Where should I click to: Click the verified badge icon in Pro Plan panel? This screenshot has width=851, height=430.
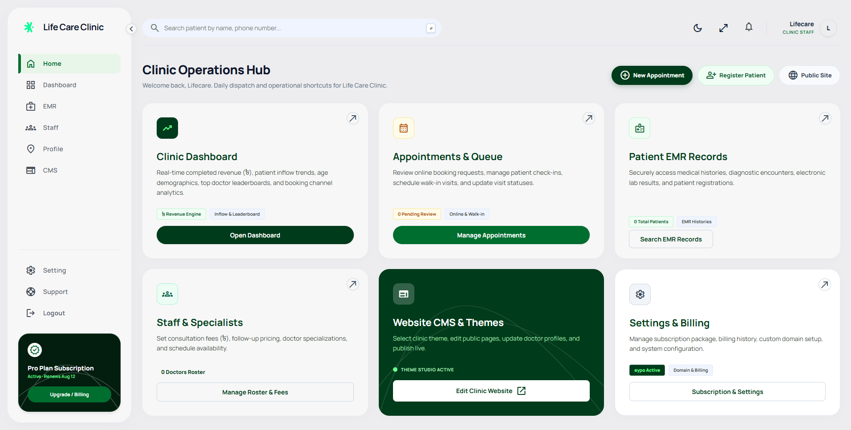(35, 350)
